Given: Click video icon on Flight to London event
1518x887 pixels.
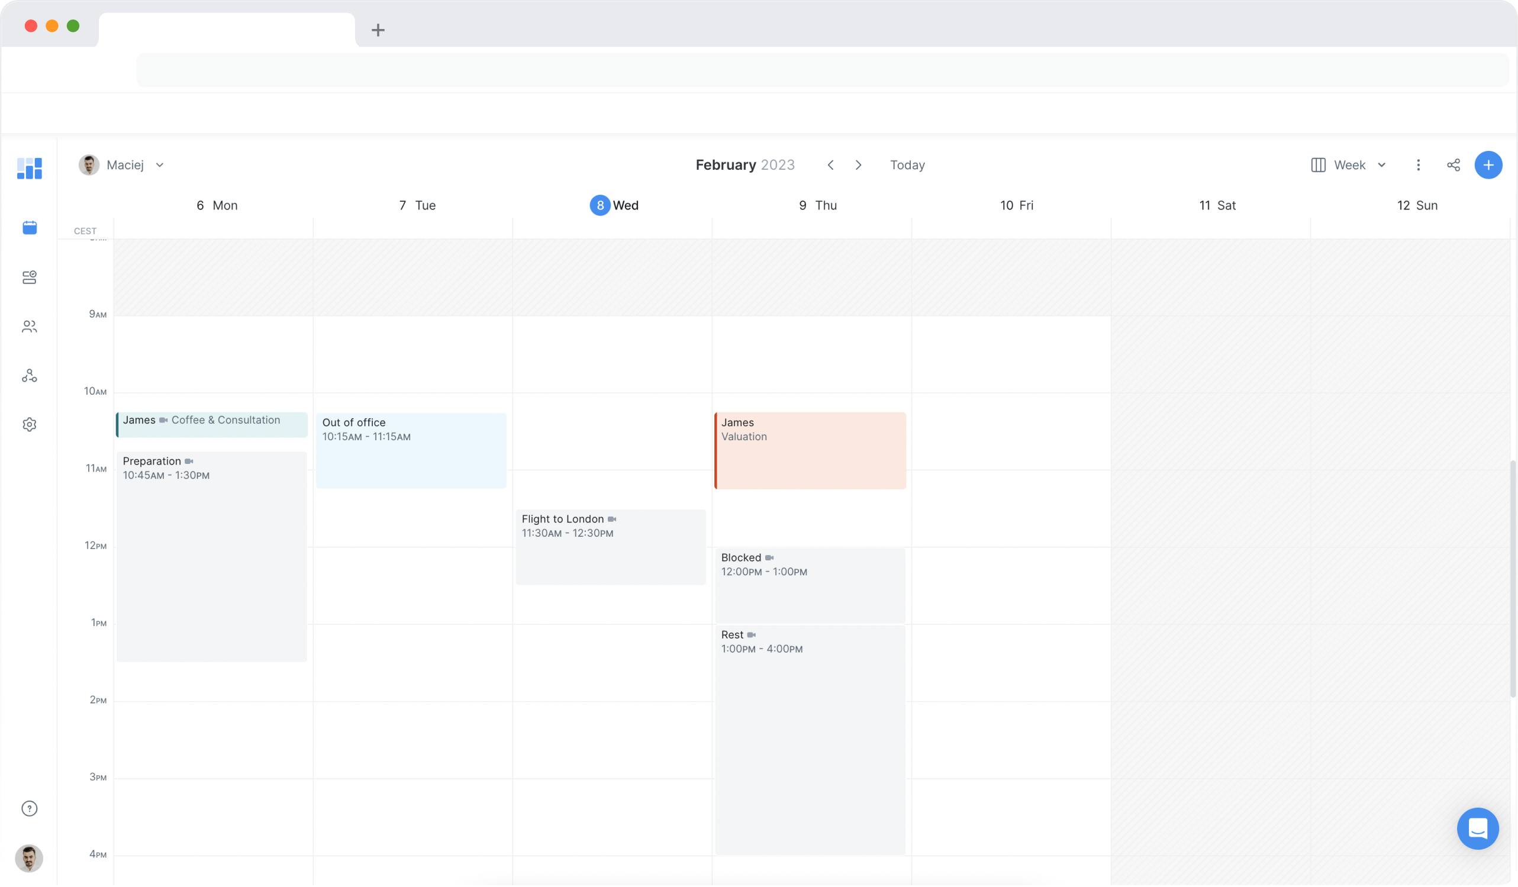Looking at the screenshot, I should pos(612,520).
